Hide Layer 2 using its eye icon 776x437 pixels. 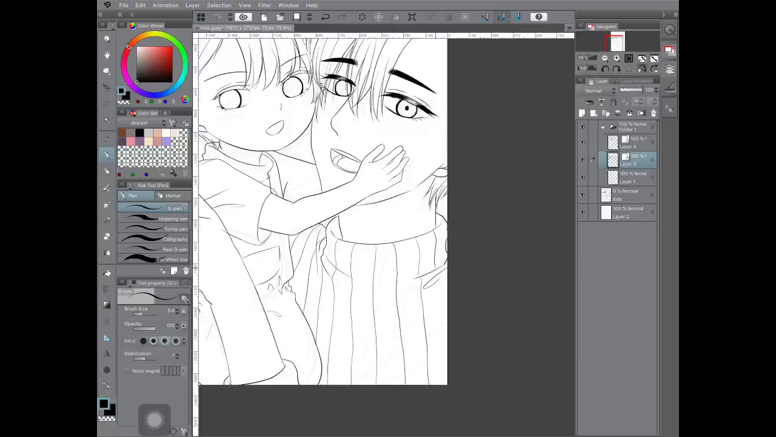(x=583, y=212)
